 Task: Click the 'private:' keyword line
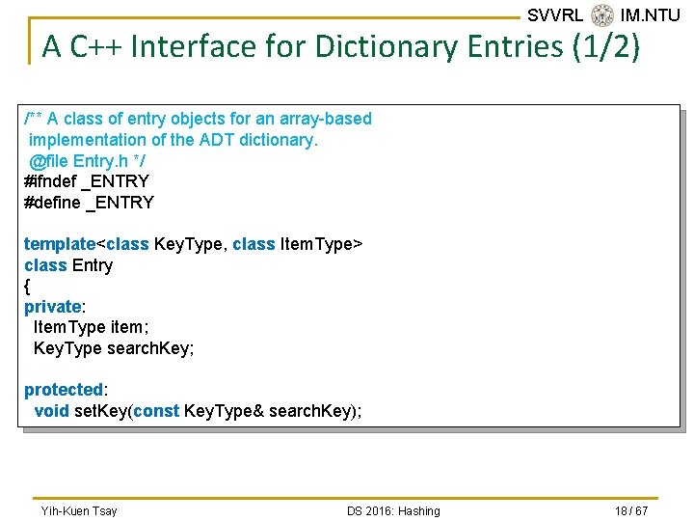tap(54, 307)
